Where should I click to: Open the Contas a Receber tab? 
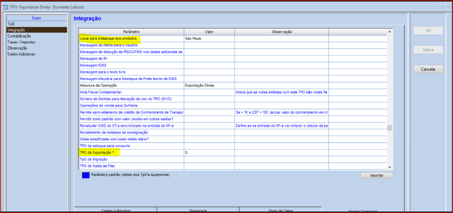tap(115, 210)
